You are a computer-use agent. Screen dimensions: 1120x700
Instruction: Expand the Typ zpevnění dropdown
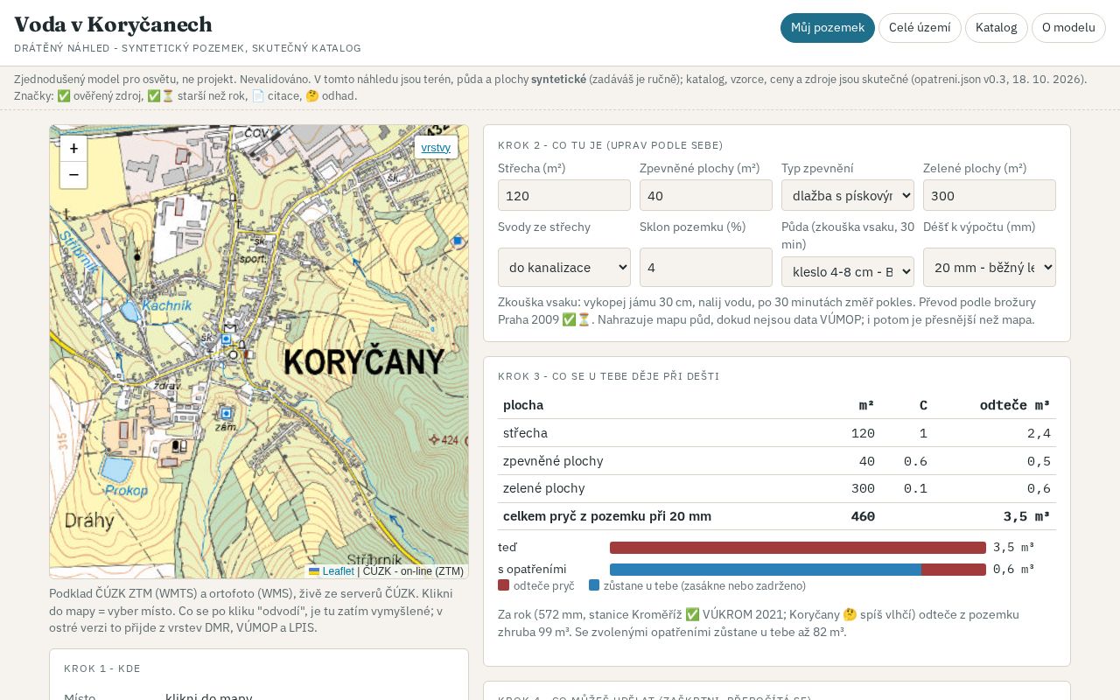point(848,195)
